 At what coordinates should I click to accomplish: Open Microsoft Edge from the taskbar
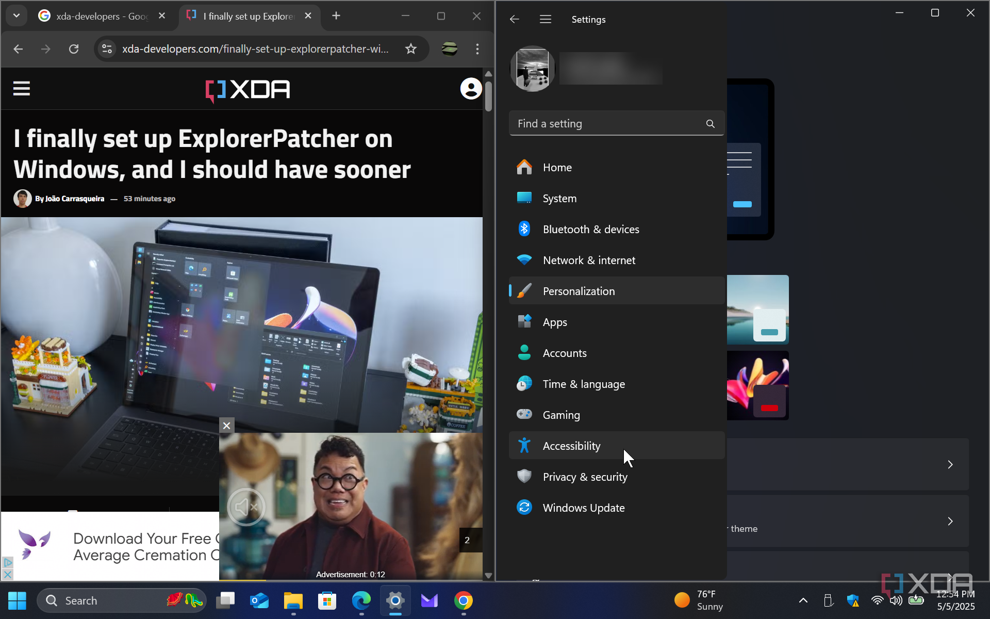pyautogui.click(x=361, y=600)
